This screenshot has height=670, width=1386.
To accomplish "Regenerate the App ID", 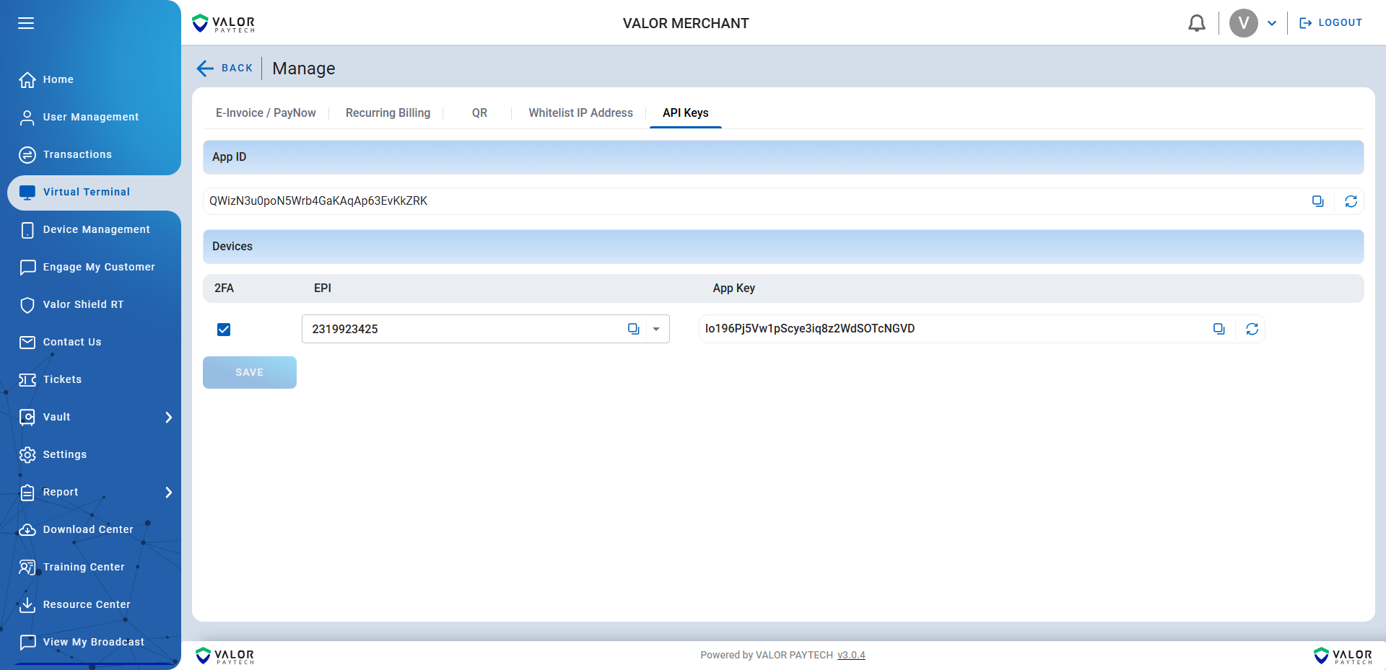I will 1351,201.
